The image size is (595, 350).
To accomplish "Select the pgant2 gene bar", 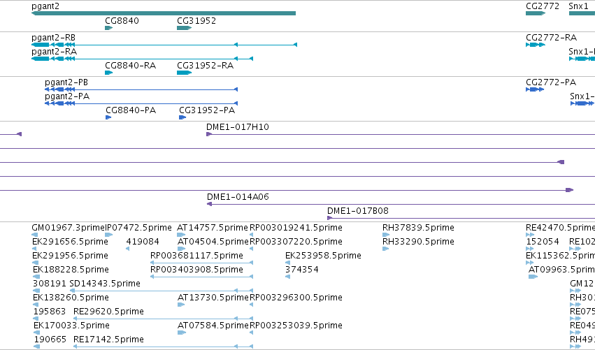I will 164,14.
